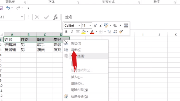Click the Undo arrow icon
Screen dimensions: 180x101
[8, 8]
